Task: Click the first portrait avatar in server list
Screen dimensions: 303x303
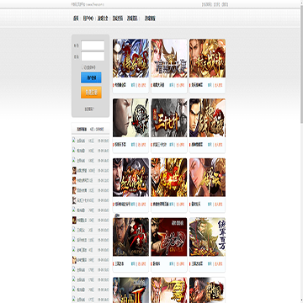Action: tap(74, 170)
